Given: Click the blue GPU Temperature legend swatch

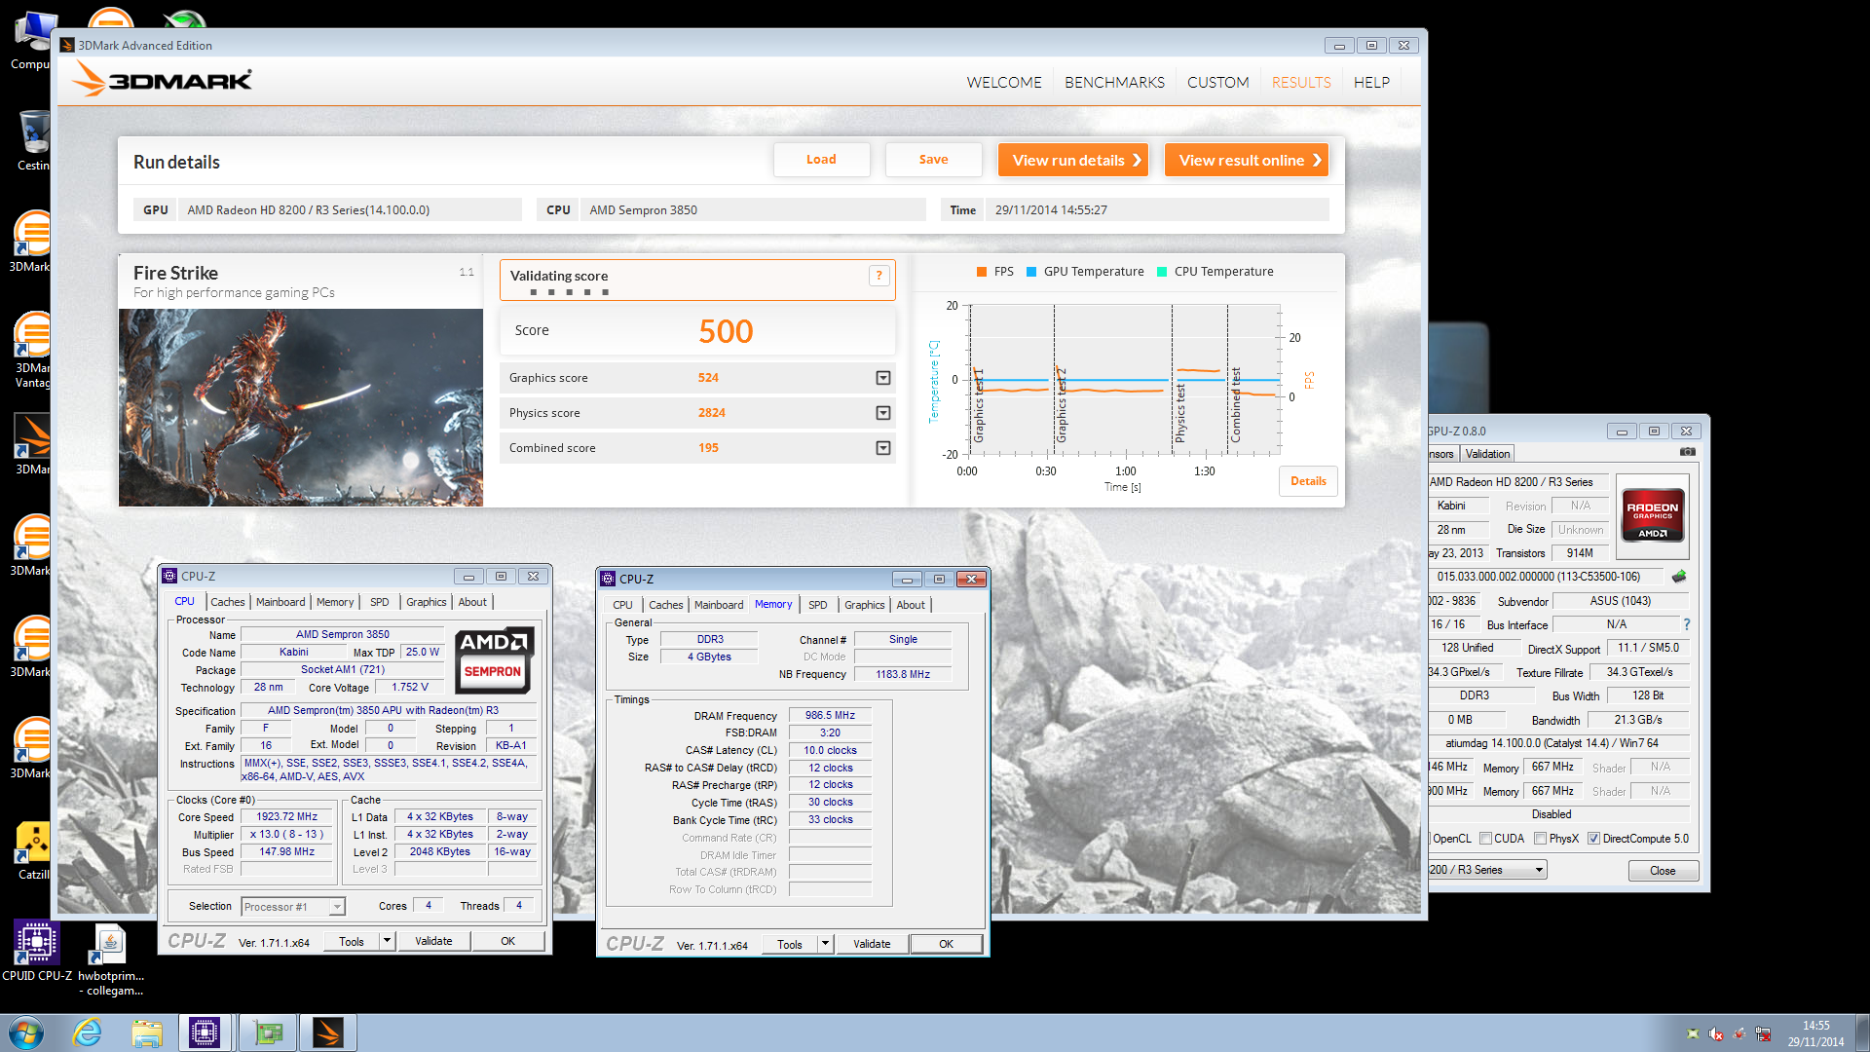Looking at the screenshot, I should tap(1031, 272).
